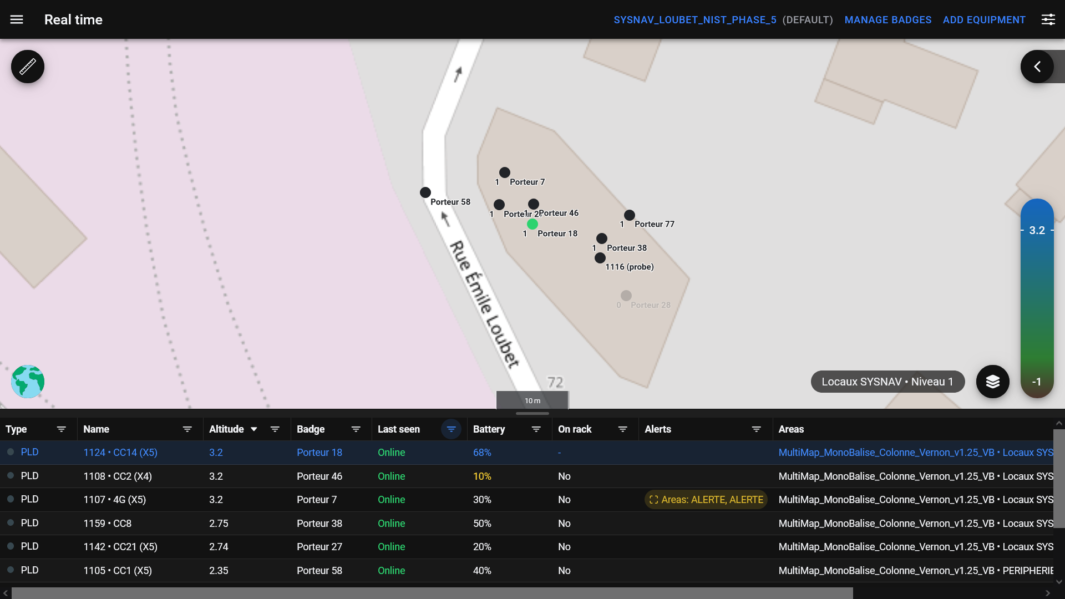Open the hamburger navigation menu
The width and height of the screenshot is (1065, 599).
17,20
